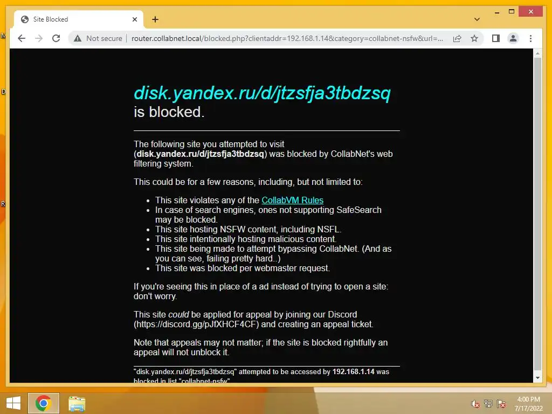Share this page via the share icon
552x414 pixels.
point(457,38)
